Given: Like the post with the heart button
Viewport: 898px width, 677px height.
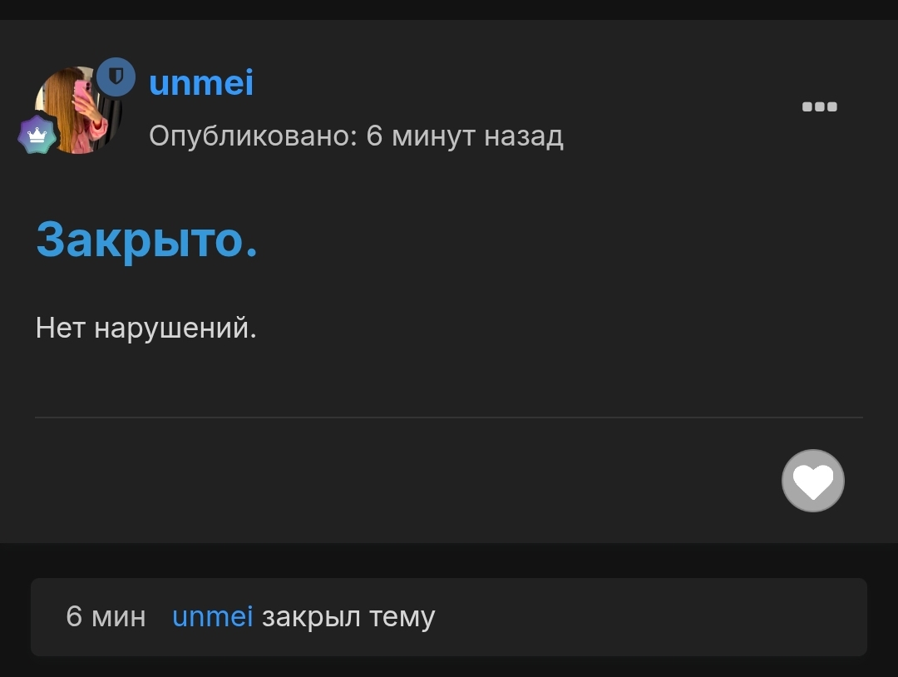Looking at the screenshot, I should (812, 481).
